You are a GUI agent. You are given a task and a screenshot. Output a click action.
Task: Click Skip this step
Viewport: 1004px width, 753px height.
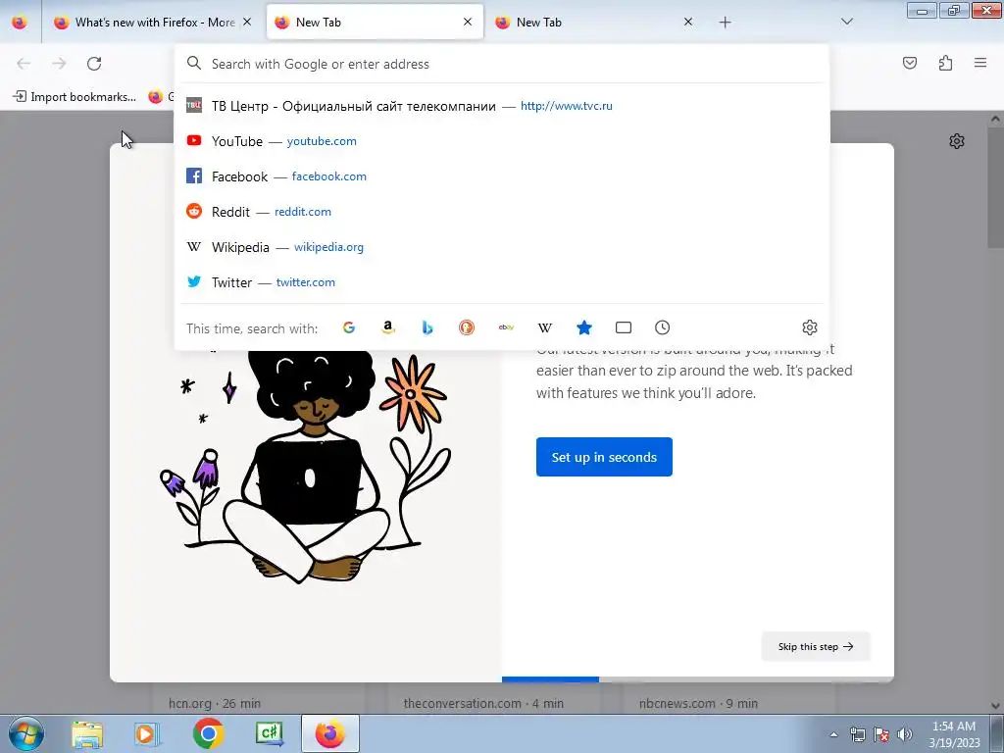pos(816,647)
